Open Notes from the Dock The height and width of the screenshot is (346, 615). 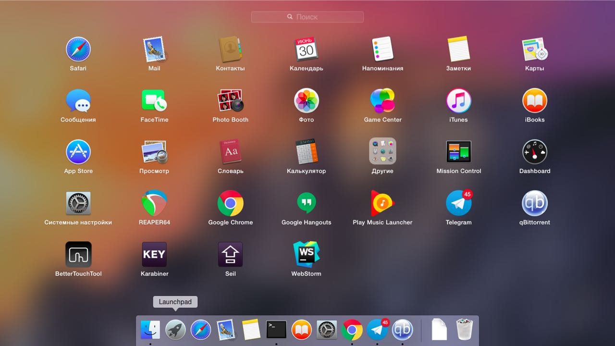pyautogui.click(x=251, y=330)
